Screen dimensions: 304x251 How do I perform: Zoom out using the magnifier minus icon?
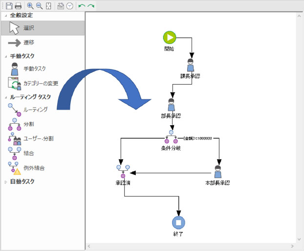pos(39,6)
